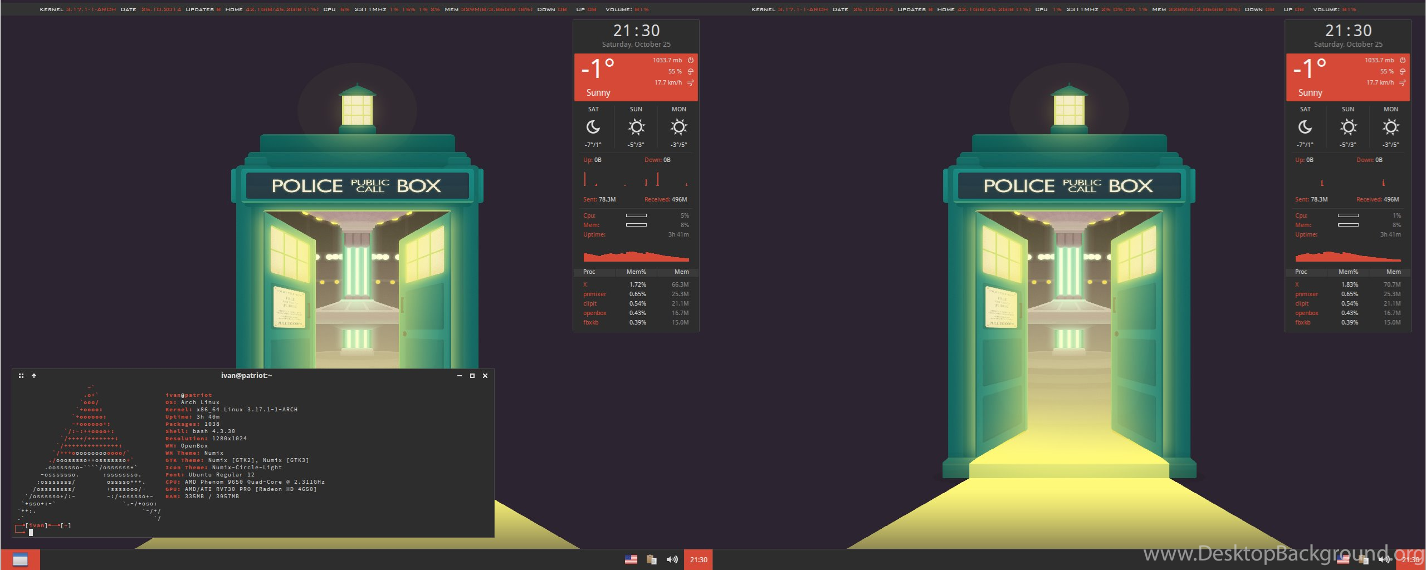Open the clipboard manager icon in left tray
This screenshot has height=570, width=1426.
tap(651, 559)
